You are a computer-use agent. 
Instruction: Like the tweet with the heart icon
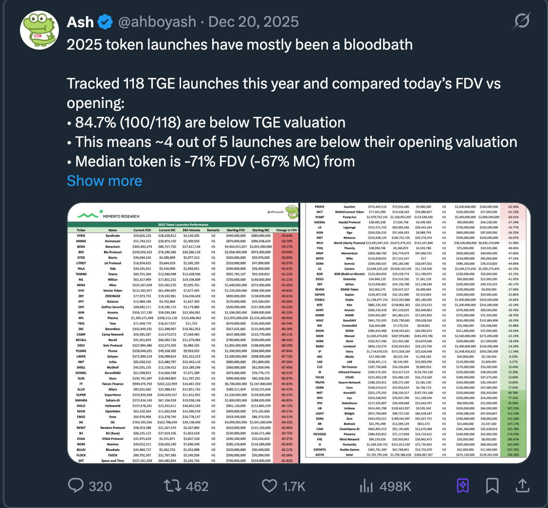point(270,486)
